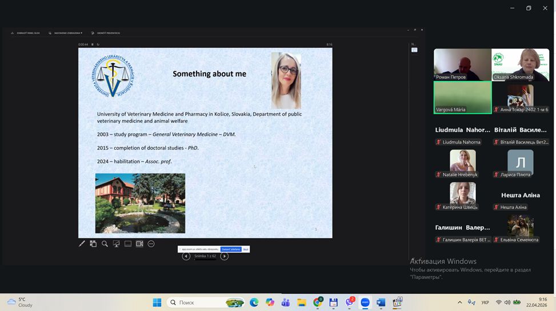Screen dimensions: 556x311
Task: Reset the presentation timer
Action: tap(98, 45)
